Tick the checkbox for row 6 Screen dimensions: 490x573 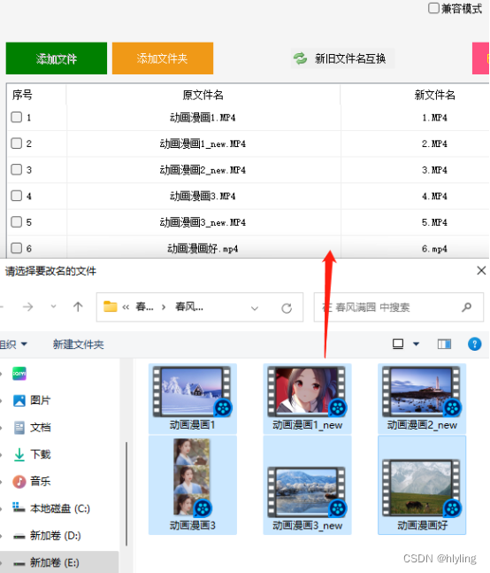(17, 248)
